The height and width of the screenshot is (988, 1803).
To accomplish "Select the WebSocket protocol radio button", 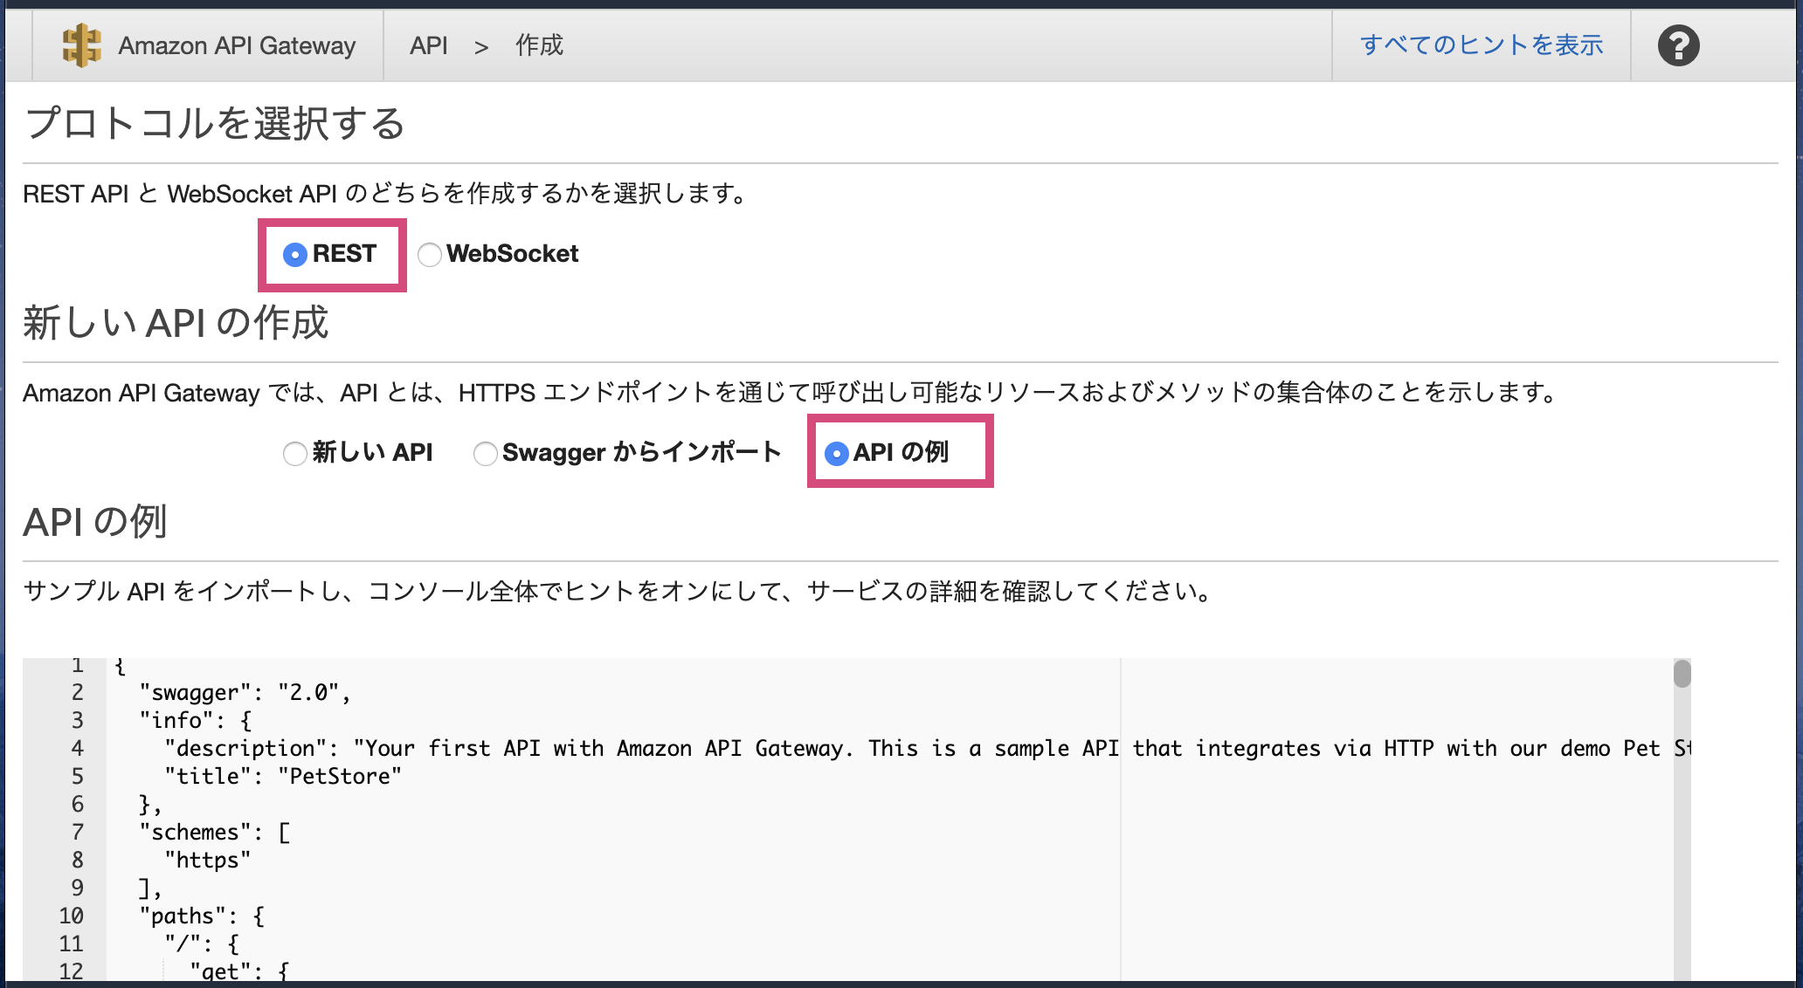I will (x=429, y=254).
